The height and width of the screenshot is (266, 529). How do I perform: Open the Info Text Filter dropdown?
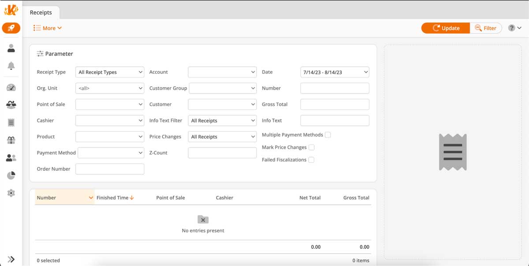click(x=222, y=120)
